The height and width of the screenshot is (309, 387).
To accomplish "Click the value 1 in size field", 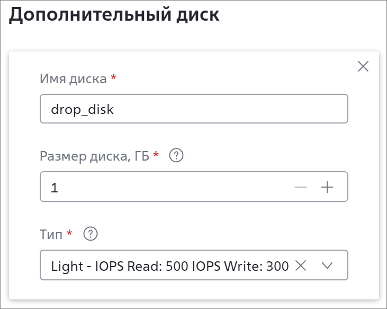I will pyautogui.click(x=55, y=188).
